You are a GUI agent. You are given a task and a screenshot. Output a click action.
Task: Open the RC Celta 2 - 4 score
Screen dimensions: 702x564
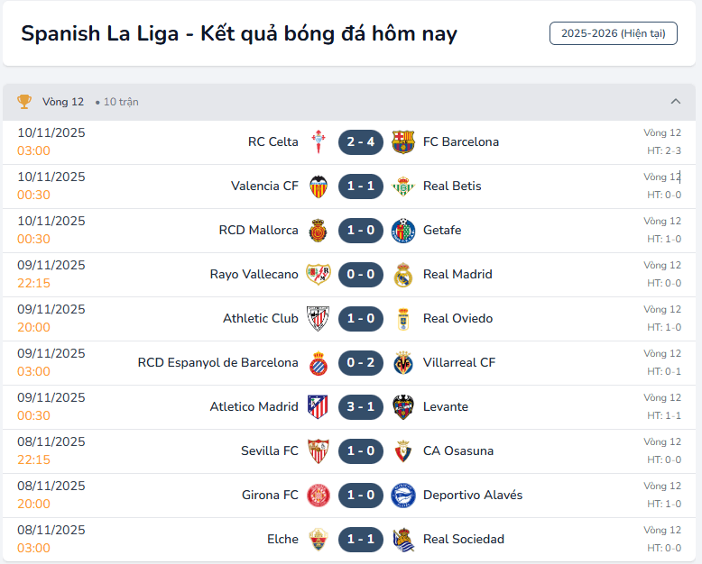coord(361,141)
